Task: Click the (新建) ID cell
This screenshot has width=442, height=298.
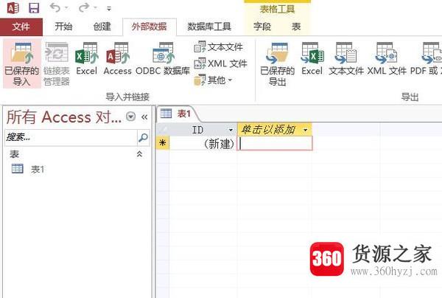Action: 203,143
